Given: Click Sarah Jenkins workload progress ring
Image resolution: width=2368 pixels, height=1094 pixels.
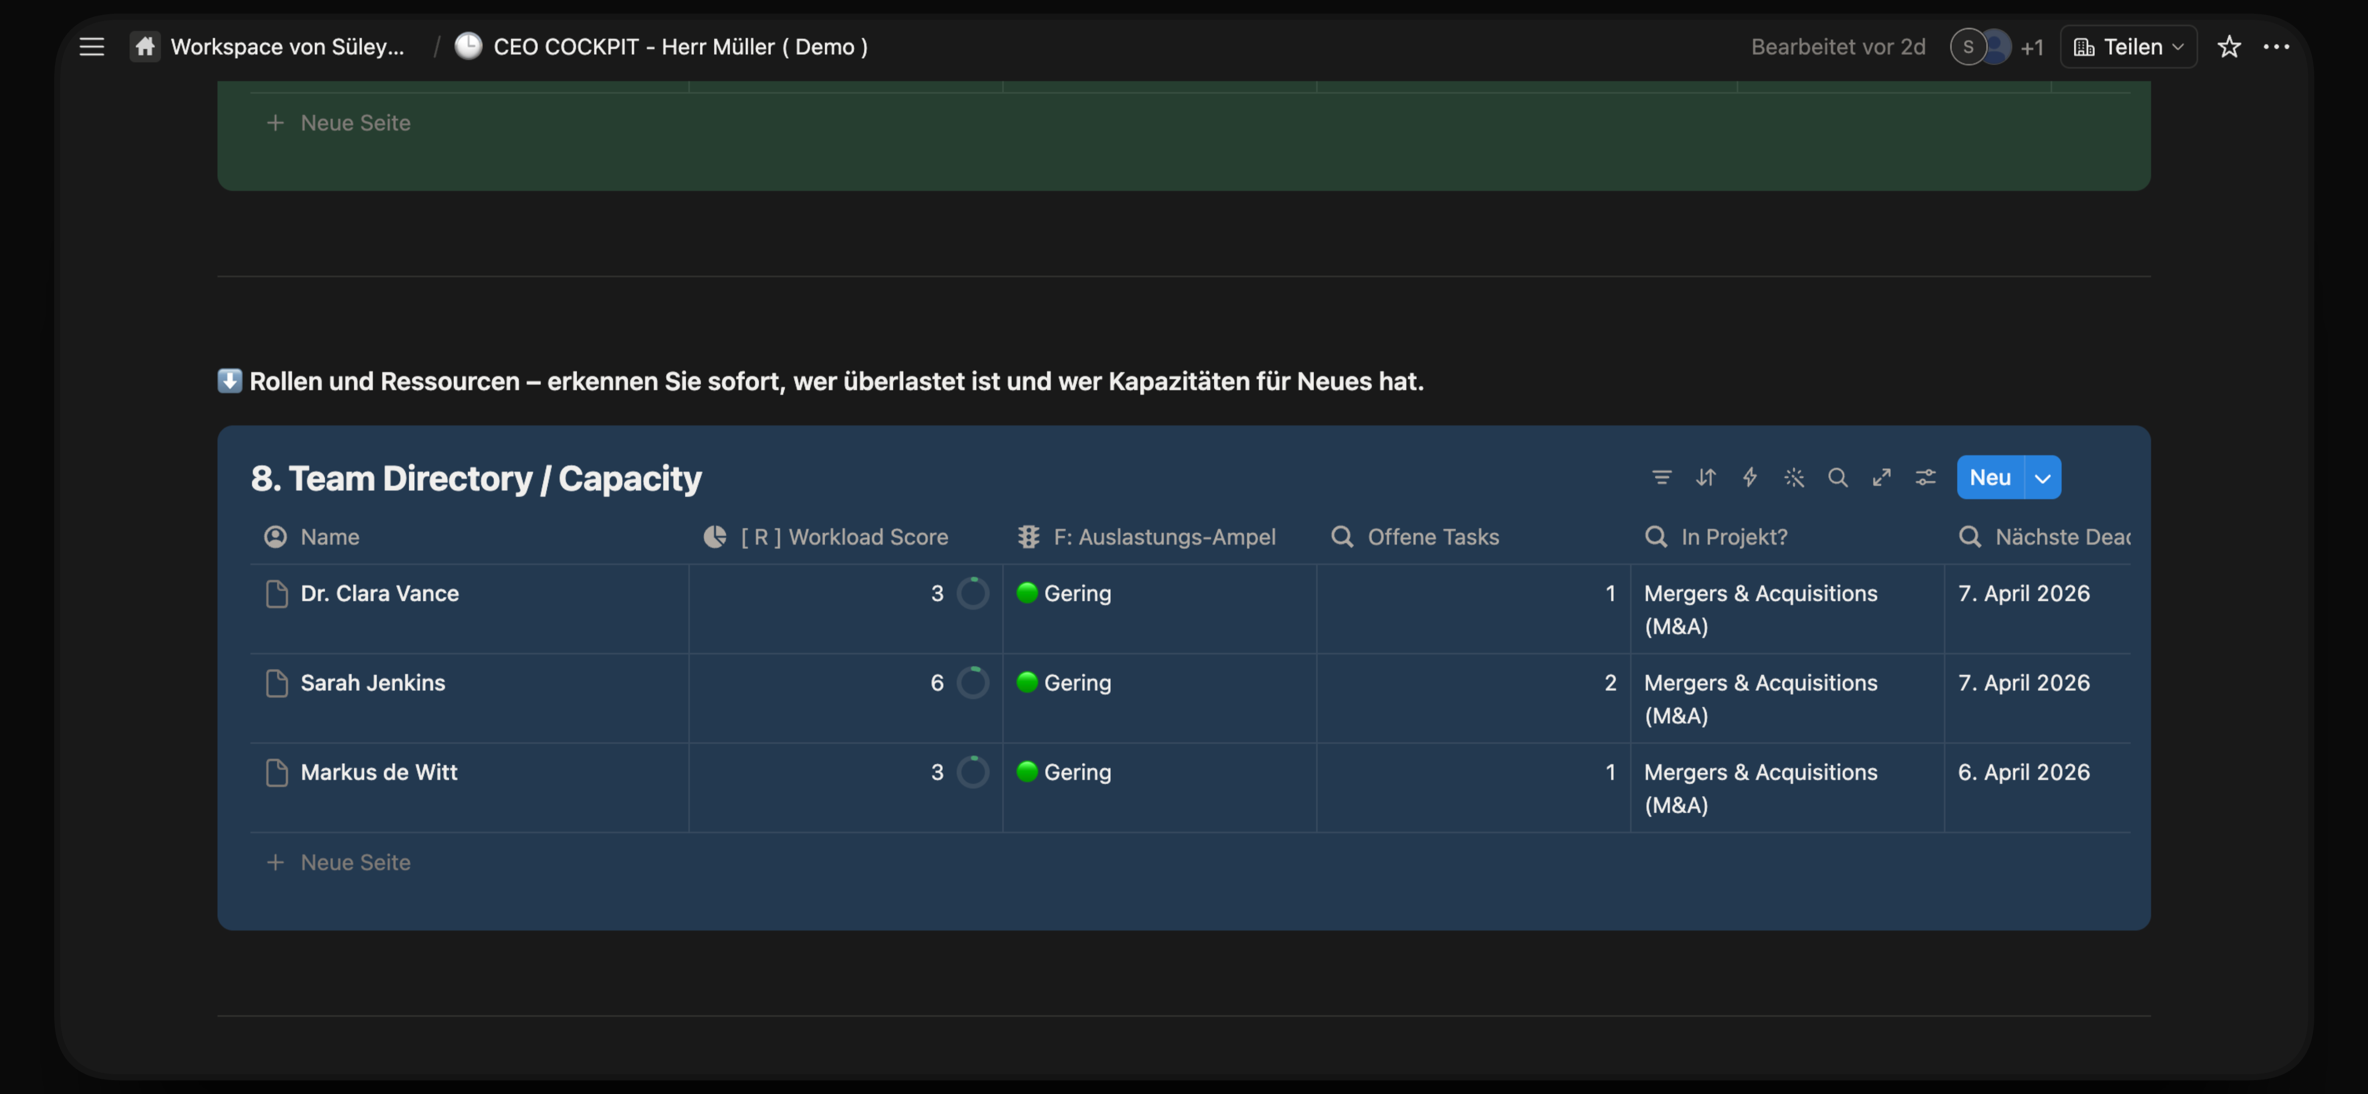Looking at the screenshot, I should click(973, 682).
